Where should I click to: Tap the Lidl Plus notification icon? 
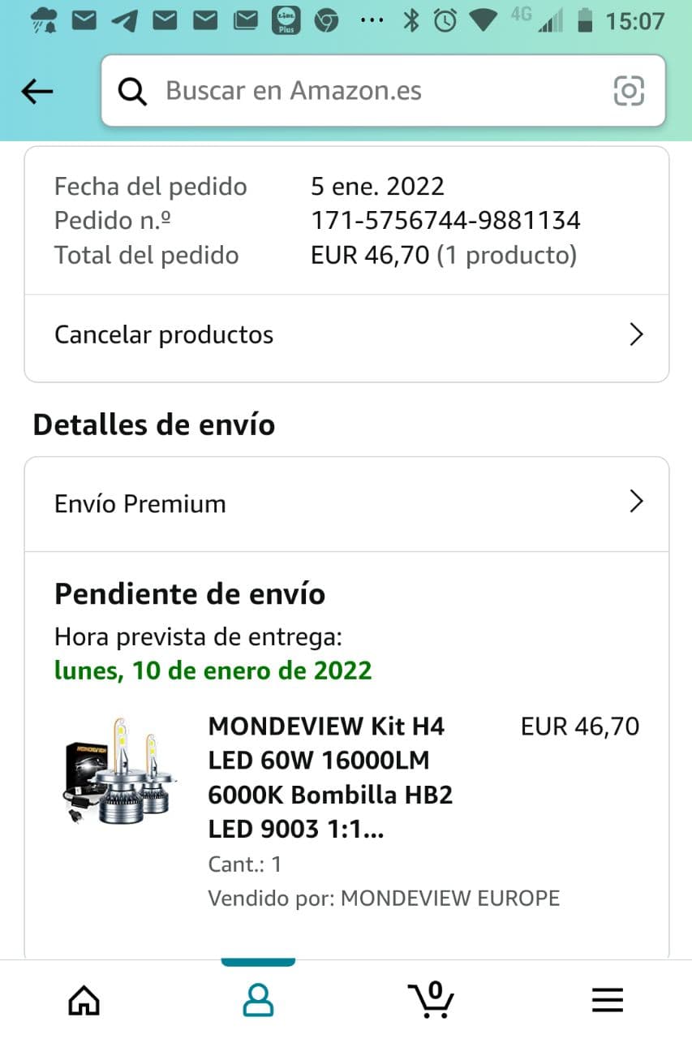coord(286,20)
